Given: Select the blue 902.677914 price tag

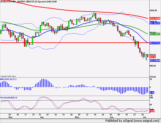Looking at the screenshot, I should point(155,43).
